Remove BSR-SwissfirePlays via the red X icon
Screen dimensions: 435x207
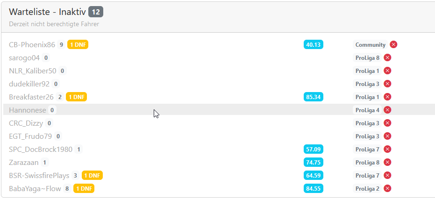[x=387, y=176]
